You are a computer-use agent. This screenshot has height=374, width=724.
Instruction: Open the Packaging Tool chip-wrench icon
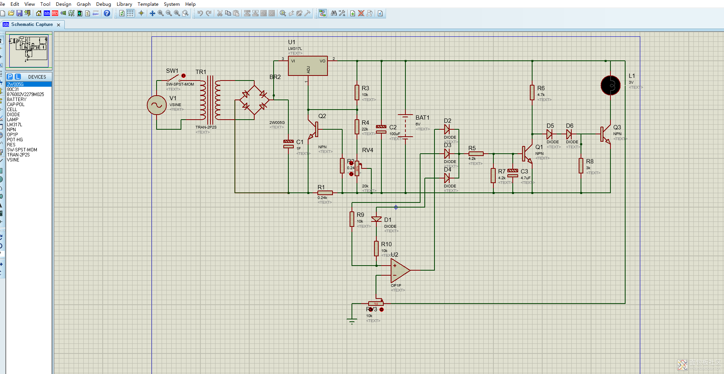(299, 13)
